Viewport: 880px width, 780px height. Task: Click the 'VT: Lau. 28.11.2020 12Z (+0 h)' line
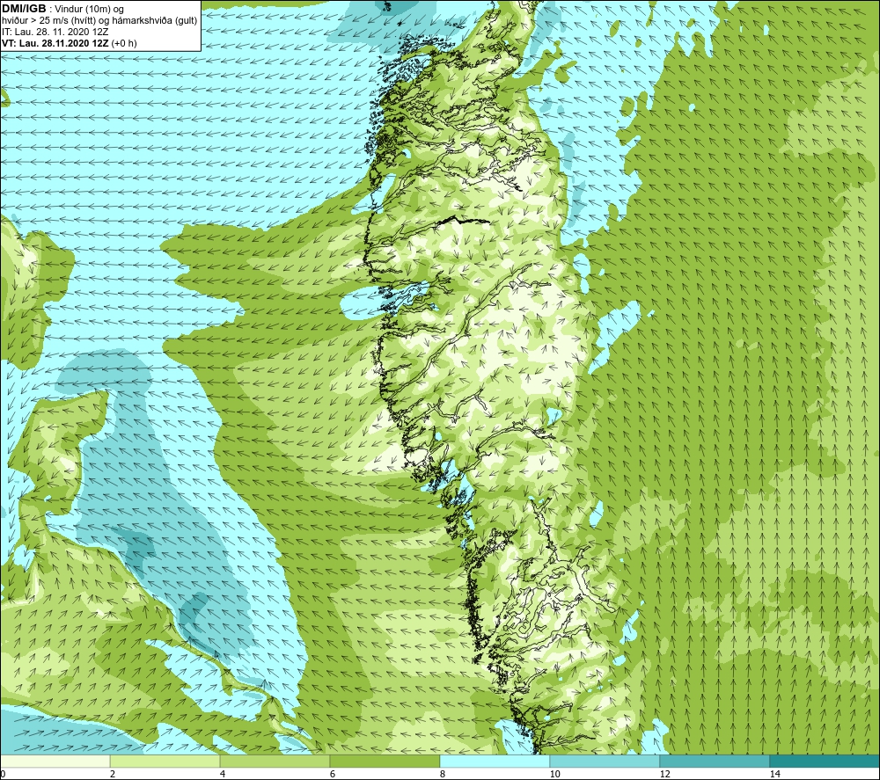(69, 43)
